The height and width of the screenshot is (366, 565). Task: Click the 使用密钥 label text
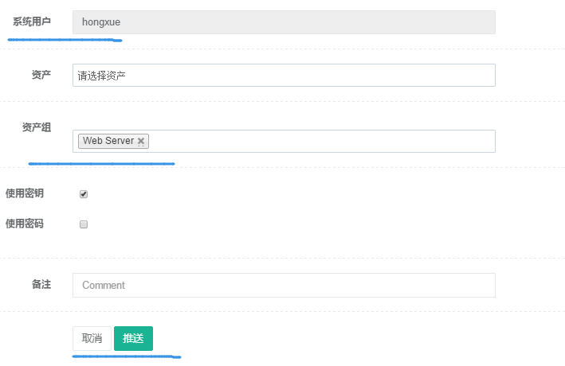pyautogui.click(x=25, y=193)
